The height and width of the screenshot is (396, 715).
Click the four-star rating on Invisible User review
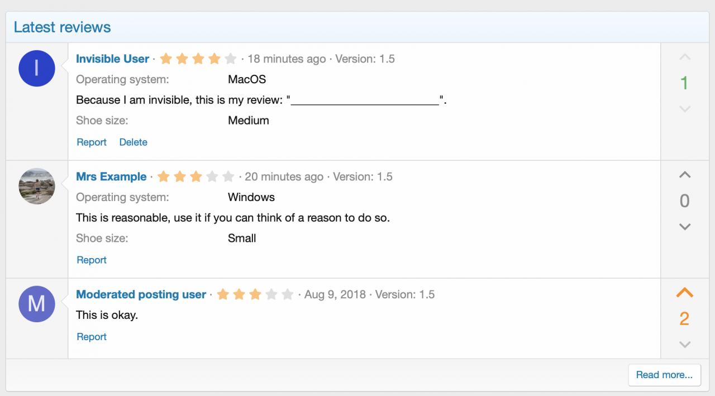[198, 59]
